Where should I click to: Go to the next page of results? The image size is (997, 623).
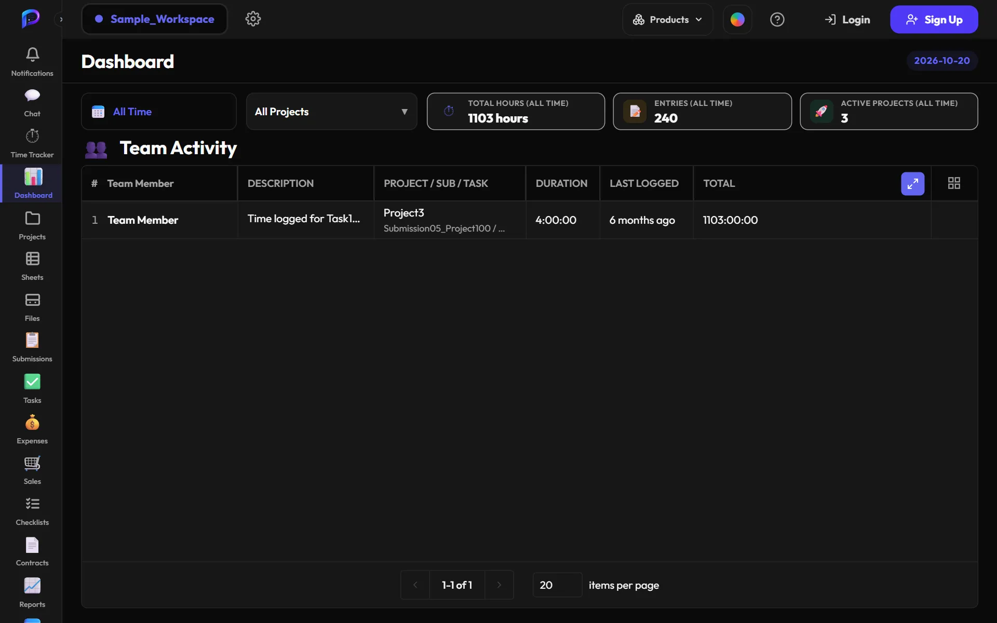(x=499, y=585)
